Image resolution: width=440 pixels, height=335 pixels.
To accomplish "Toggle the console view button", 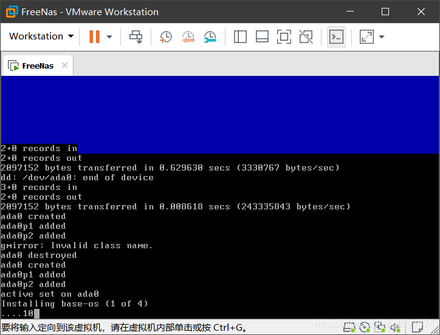I will [336, 37].
